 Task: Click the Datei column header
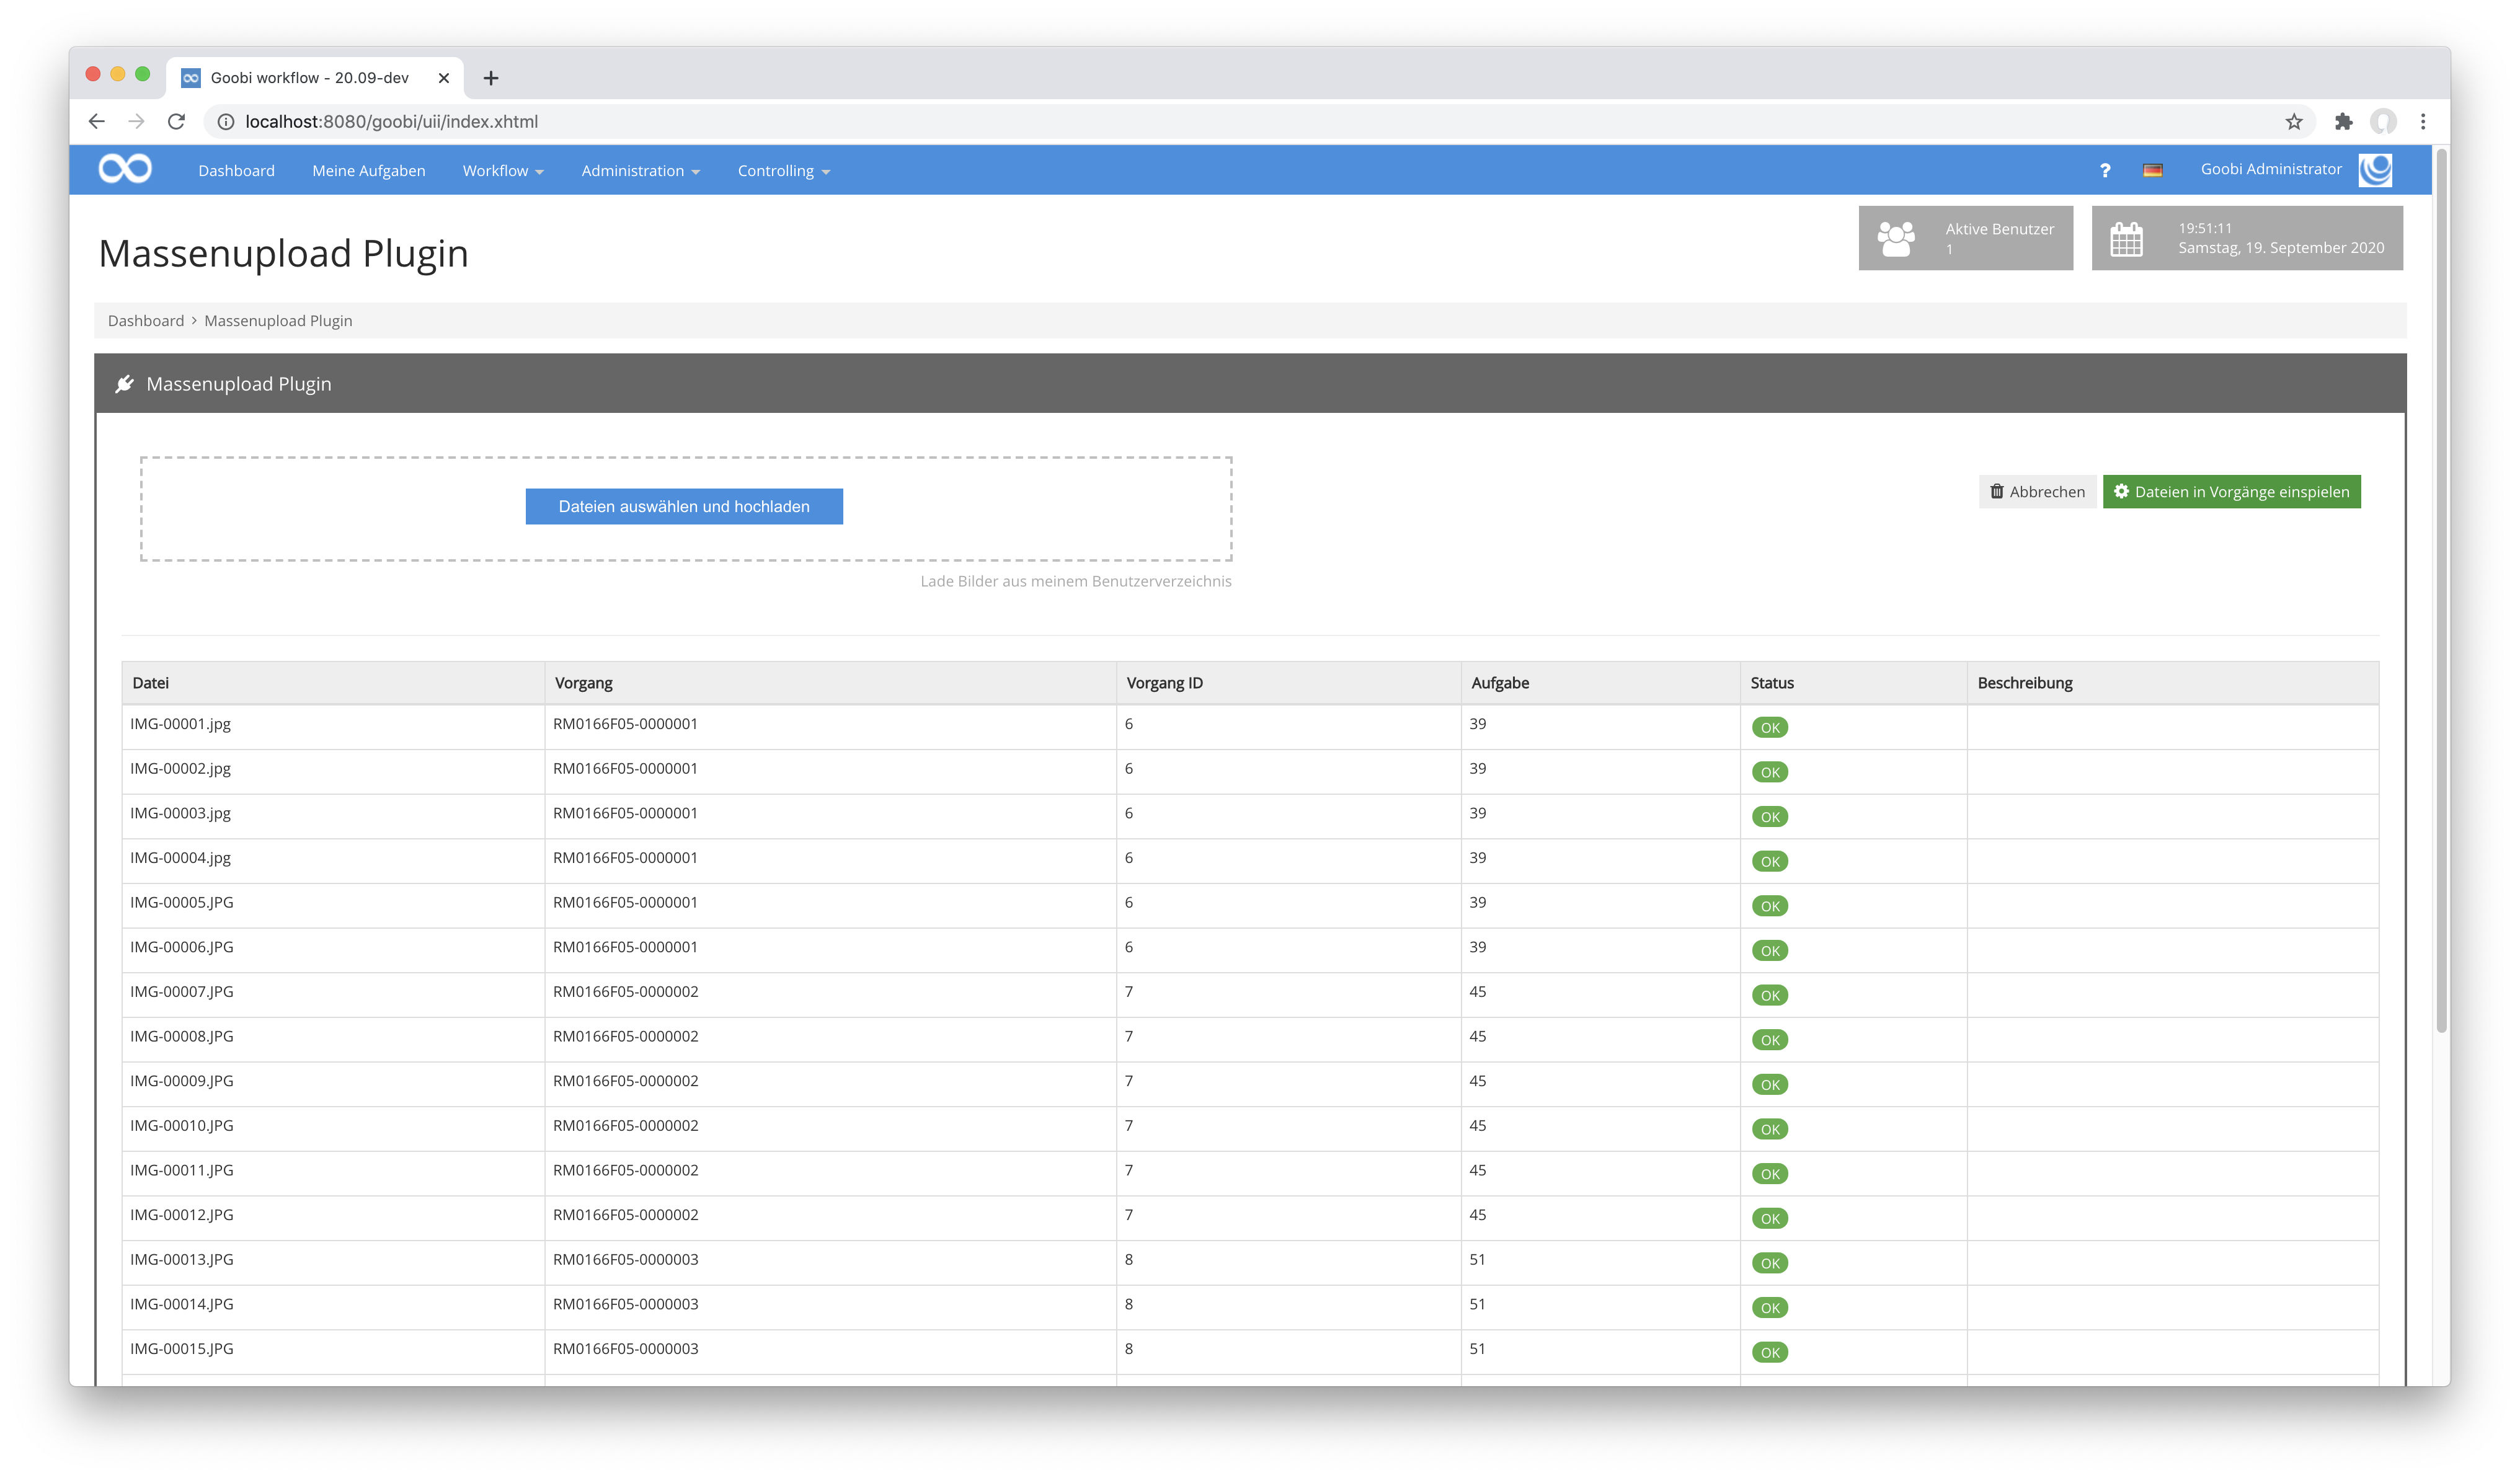pyautogui.click(x=333, y=683)
